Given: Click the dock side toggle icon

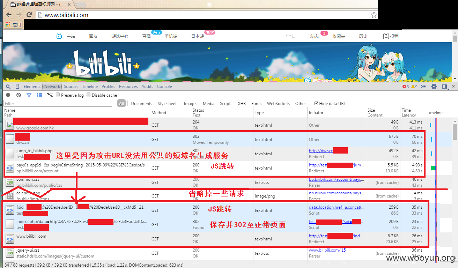Looking at the screenshot, I should click(x=444, y=87).
